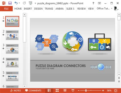The height and width of the screenshot is (93, 121).
Task: Click animation star under slide 2
Action: (3, 35)
